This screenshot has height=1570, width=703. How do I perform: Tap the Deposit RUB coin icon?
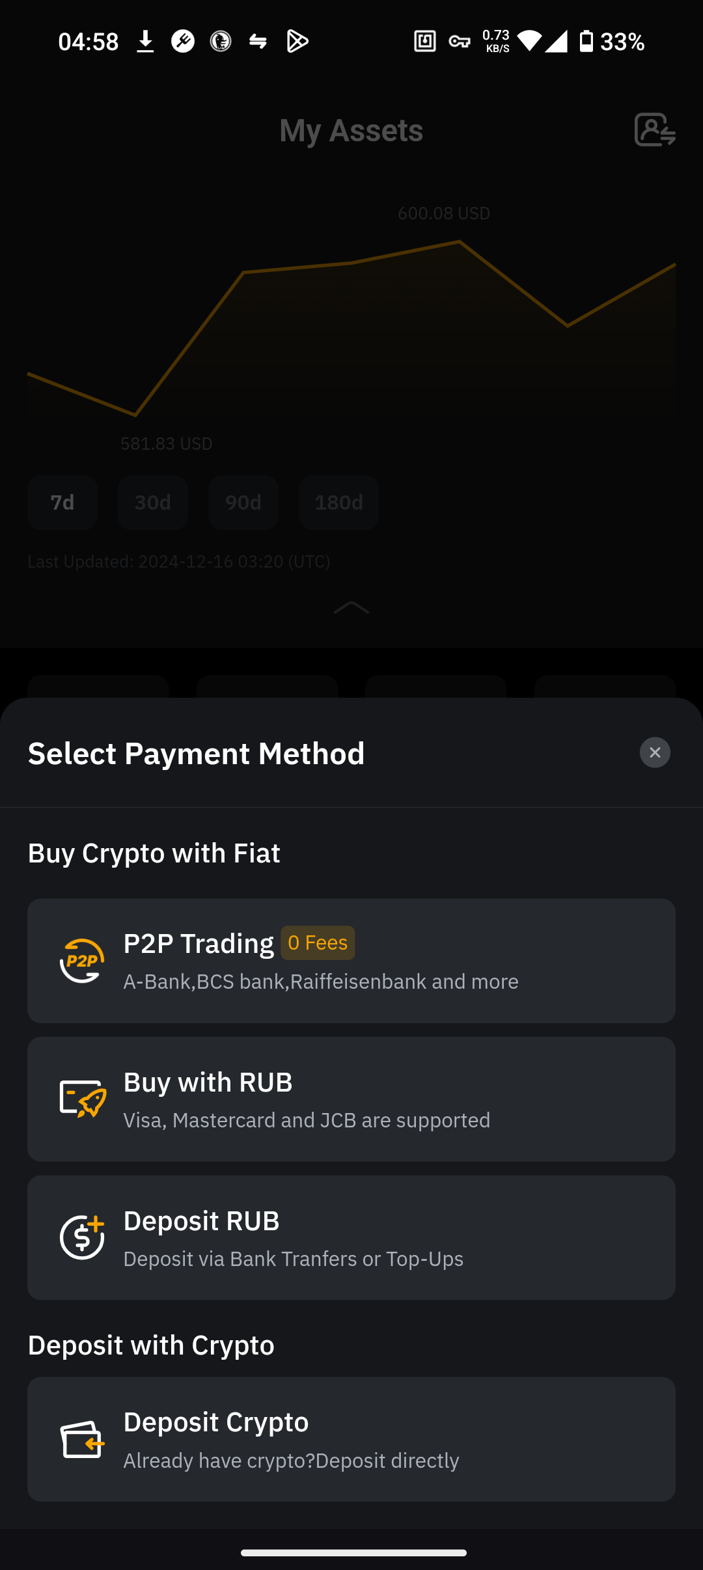(82, 1237)
